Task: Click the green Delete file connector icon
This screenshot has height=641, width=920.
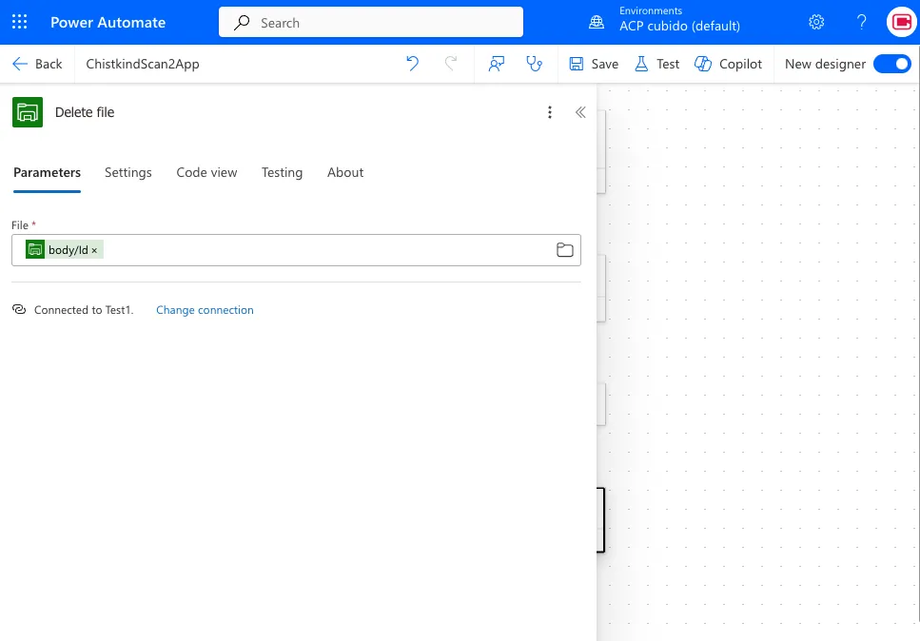Action: click(x=28, y=111)
